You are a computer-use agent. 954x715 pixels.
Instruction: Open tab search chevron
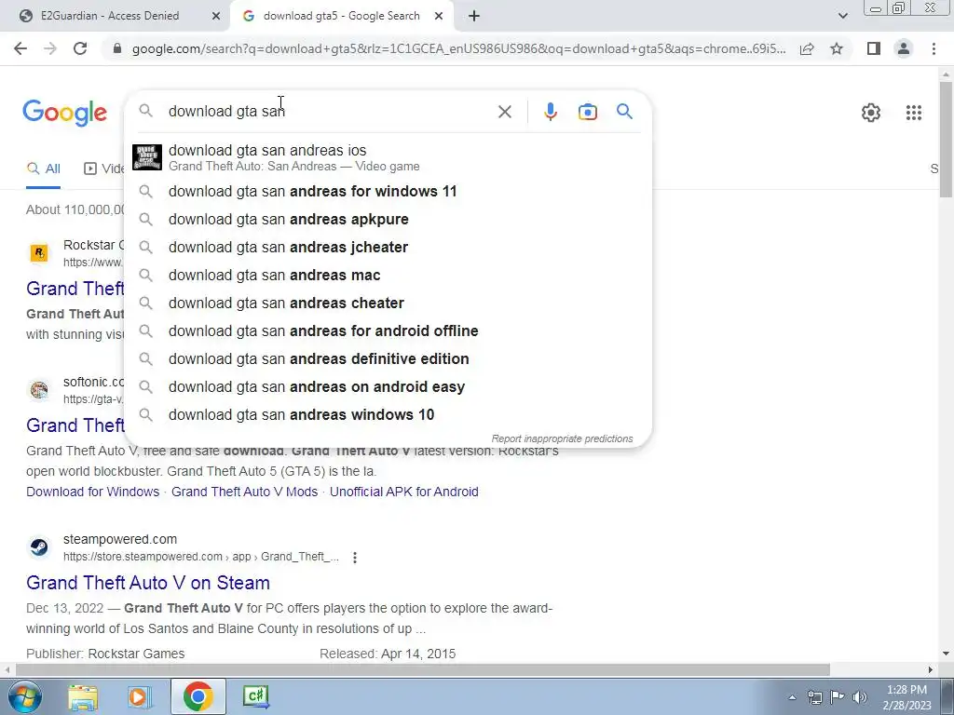842,16
